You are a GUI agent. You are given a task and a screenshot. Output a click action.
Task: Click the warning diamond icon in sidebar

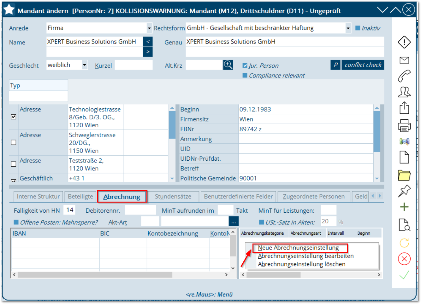point(404,42)
